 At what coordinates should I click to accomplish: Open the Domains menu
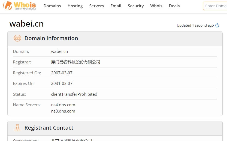pos(52,6)
